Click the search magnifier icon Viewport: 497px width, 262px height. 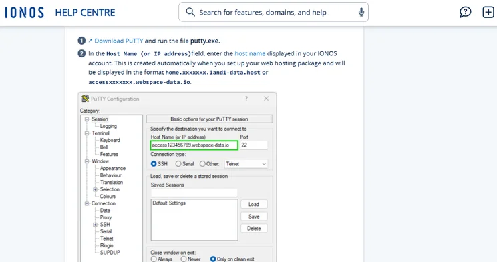coord(190,12)
